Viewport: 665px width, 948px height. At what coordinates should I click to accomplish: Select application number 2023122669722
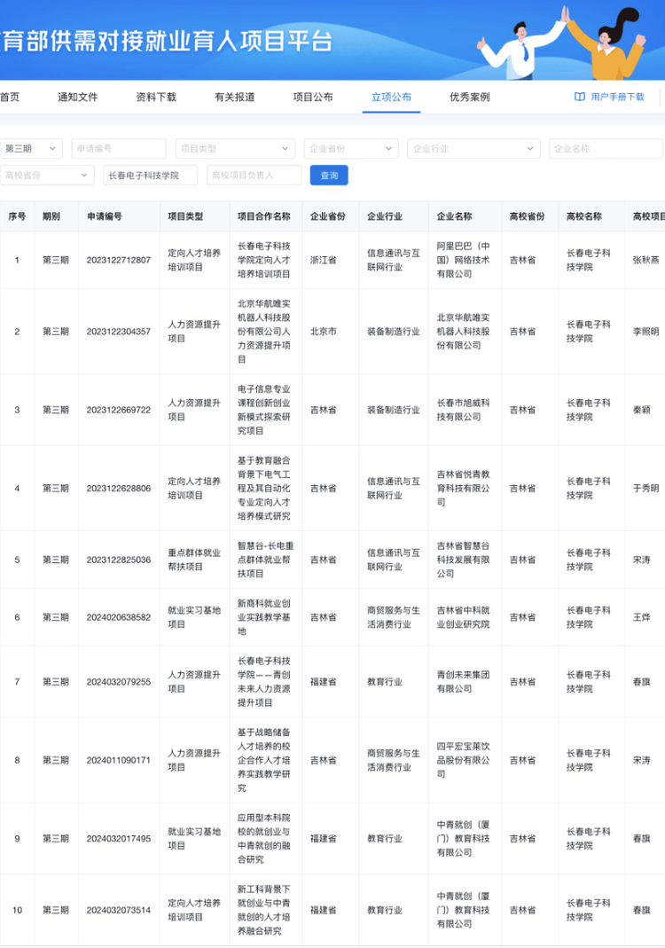(x=119, y=410)
